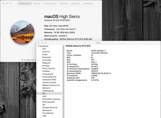Viewport: 161px width, 118px height.
Task: Click the 2.5 GT/s link speed
Action: click(x=95, y=80)
